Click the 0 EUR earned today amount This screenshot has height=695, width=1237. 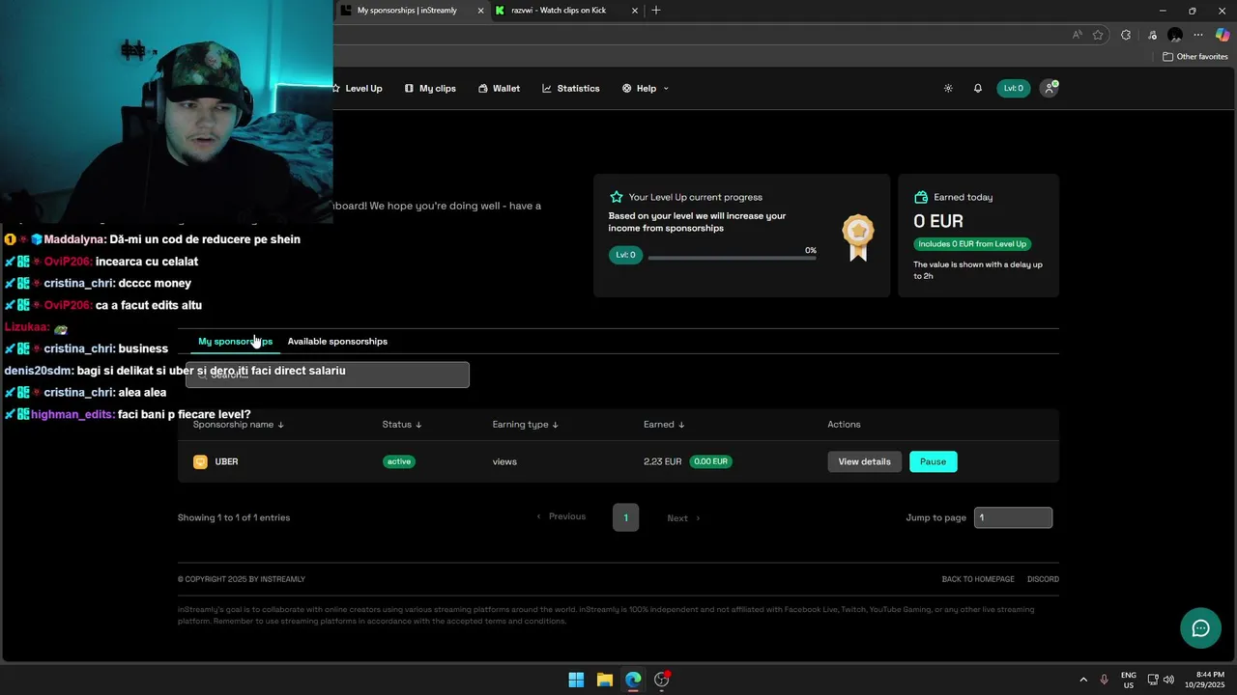[938, 221]
